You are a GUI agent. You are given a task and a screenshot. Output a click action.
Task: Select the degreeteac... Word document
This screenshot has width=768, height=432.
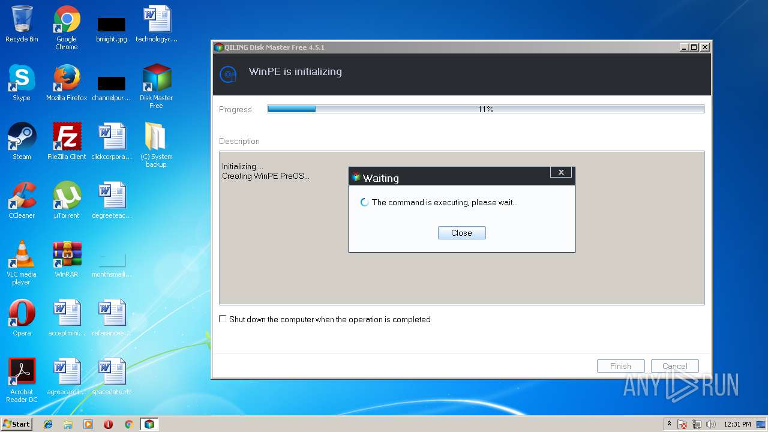112,200
